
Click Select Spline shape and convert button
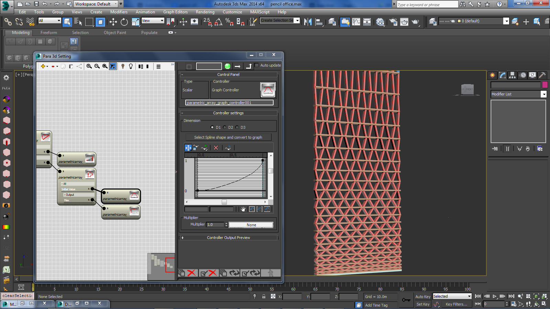tap(228, 137)
